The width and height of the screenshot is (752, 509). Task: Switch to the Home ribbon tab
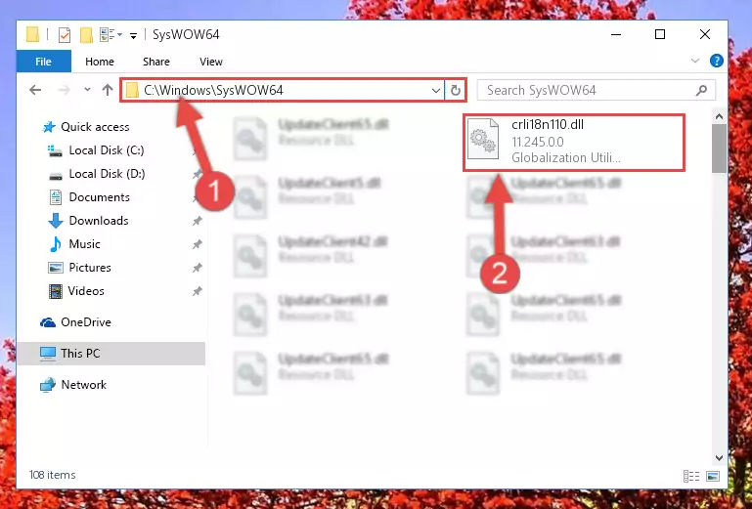(100, 62)
